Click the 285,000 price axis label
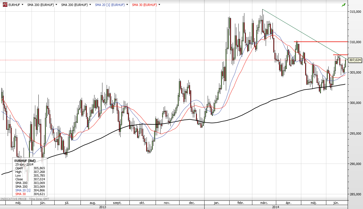 coord(356,194)
